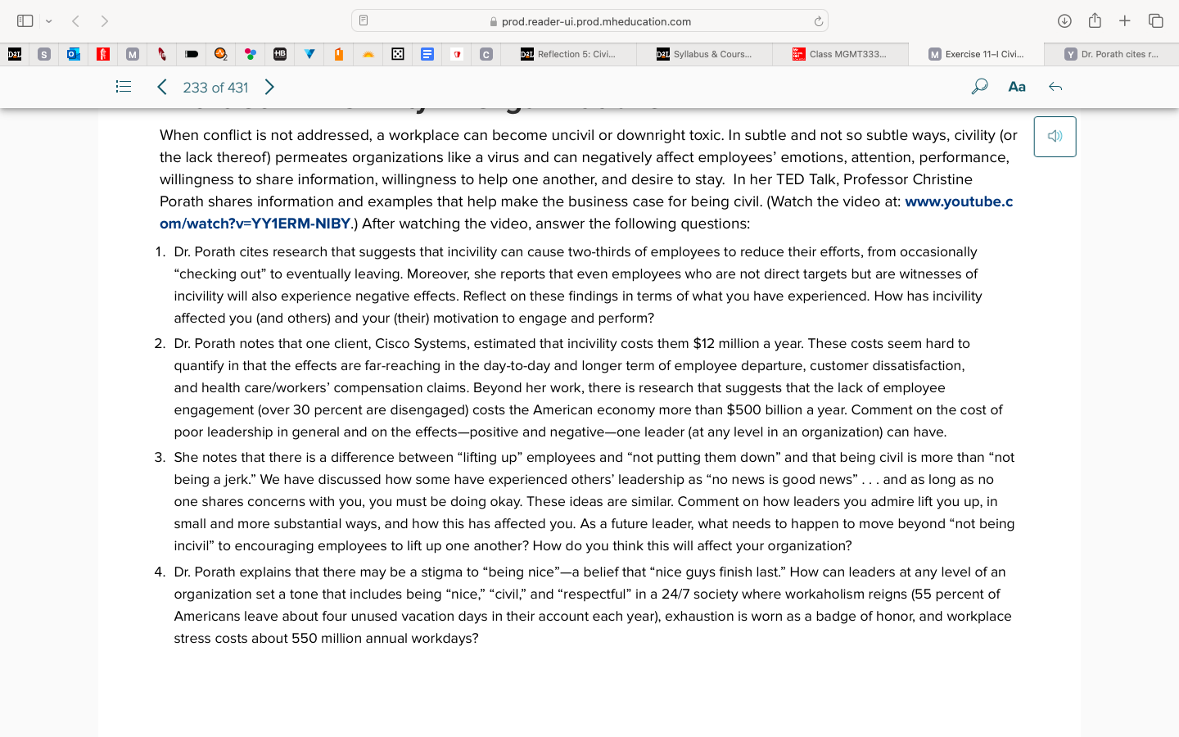Reload the page from the address bar
This screenshot has width=1179, height=737.
pyautogui.click(x=818, y=21)
